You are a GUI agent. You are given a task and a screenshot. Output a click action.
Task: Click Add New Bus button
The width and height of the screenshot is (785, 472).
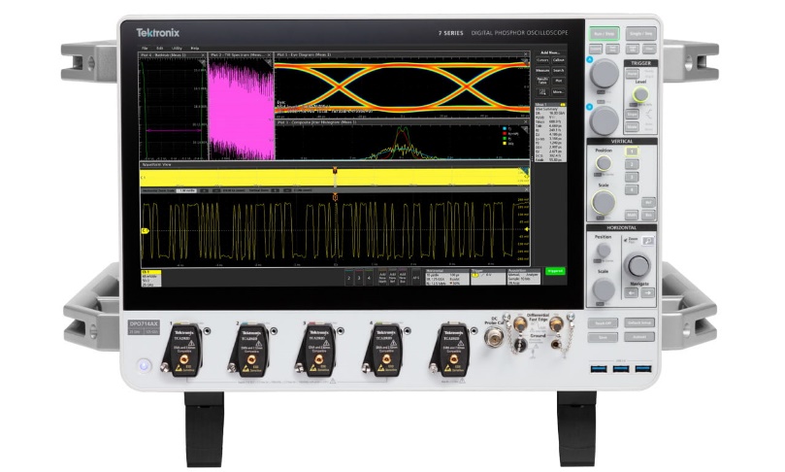click(402, 278)
